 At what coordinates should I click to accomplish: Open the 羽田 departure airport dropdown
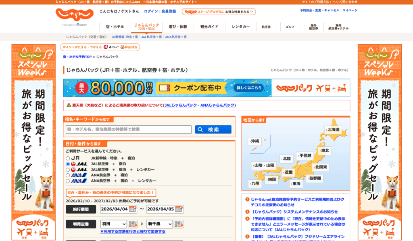pos(113,224)
